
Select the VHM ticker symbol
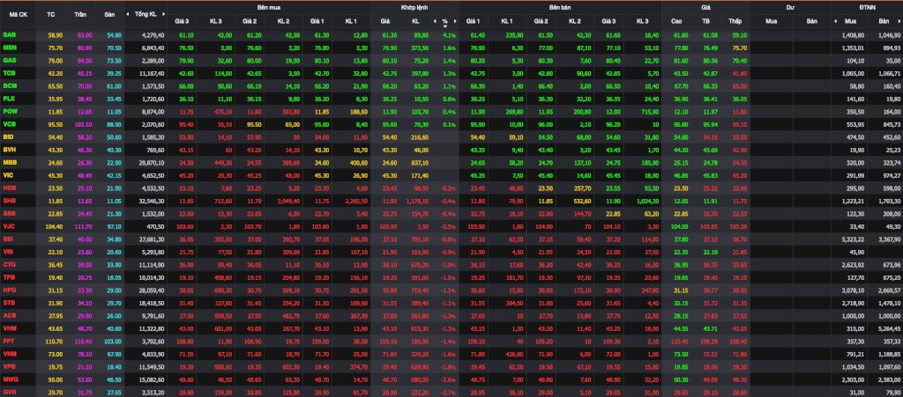(9, 328)
